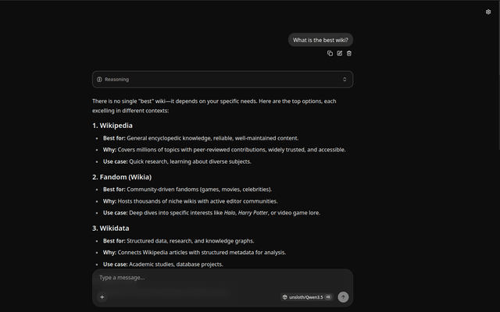Delete the message using the trash icon
The image size is (500, 312).
pyautogui.click(x=349, y=54)
